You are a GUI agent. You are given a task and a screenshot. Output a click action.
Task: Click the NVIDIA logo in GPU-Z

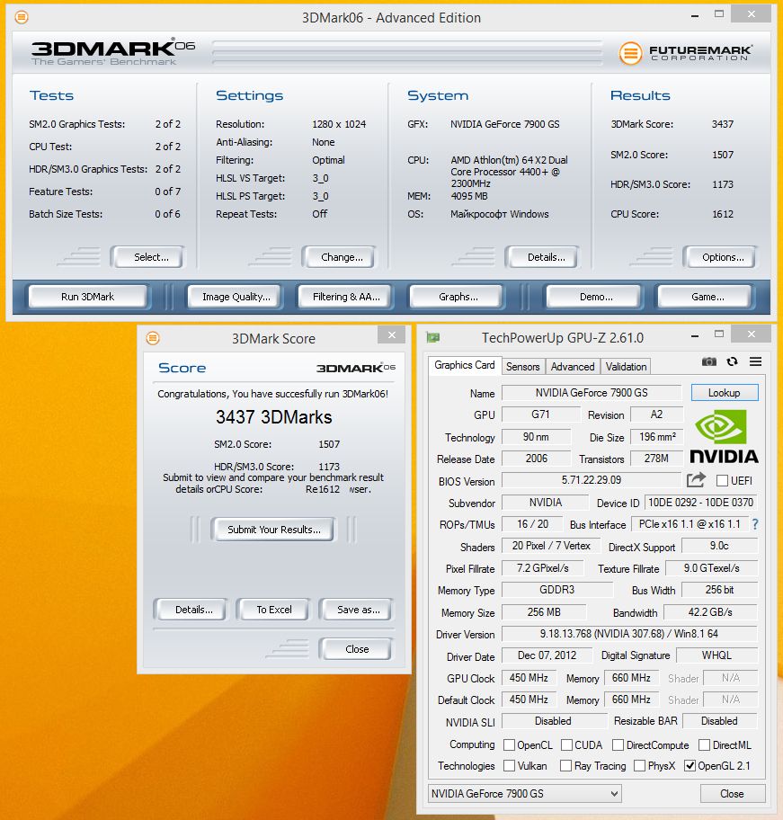pyautogui.click(x=724, y=437)
